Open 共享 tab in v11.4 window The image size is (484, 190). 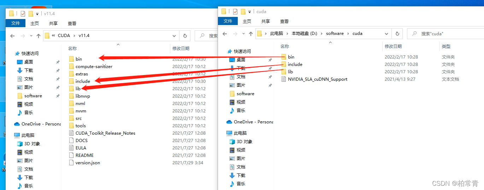click(53, 23)
